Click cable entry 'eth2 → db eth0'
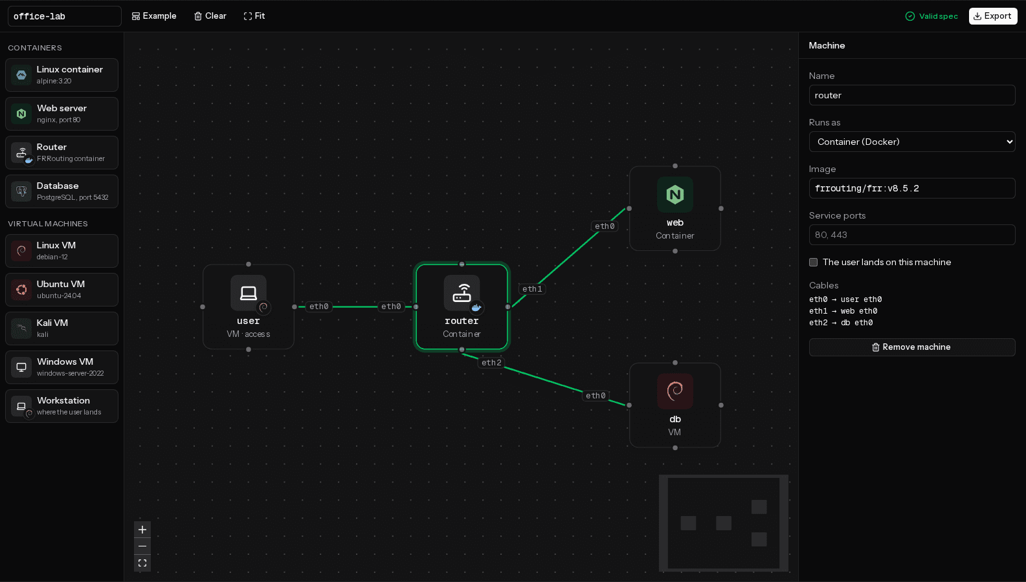This screenshot has height=582, width=1026. (x=841, y=323)
